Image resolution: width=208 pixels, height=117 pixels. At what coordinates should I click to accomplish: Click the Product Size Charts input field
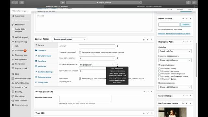pos(85,99)
